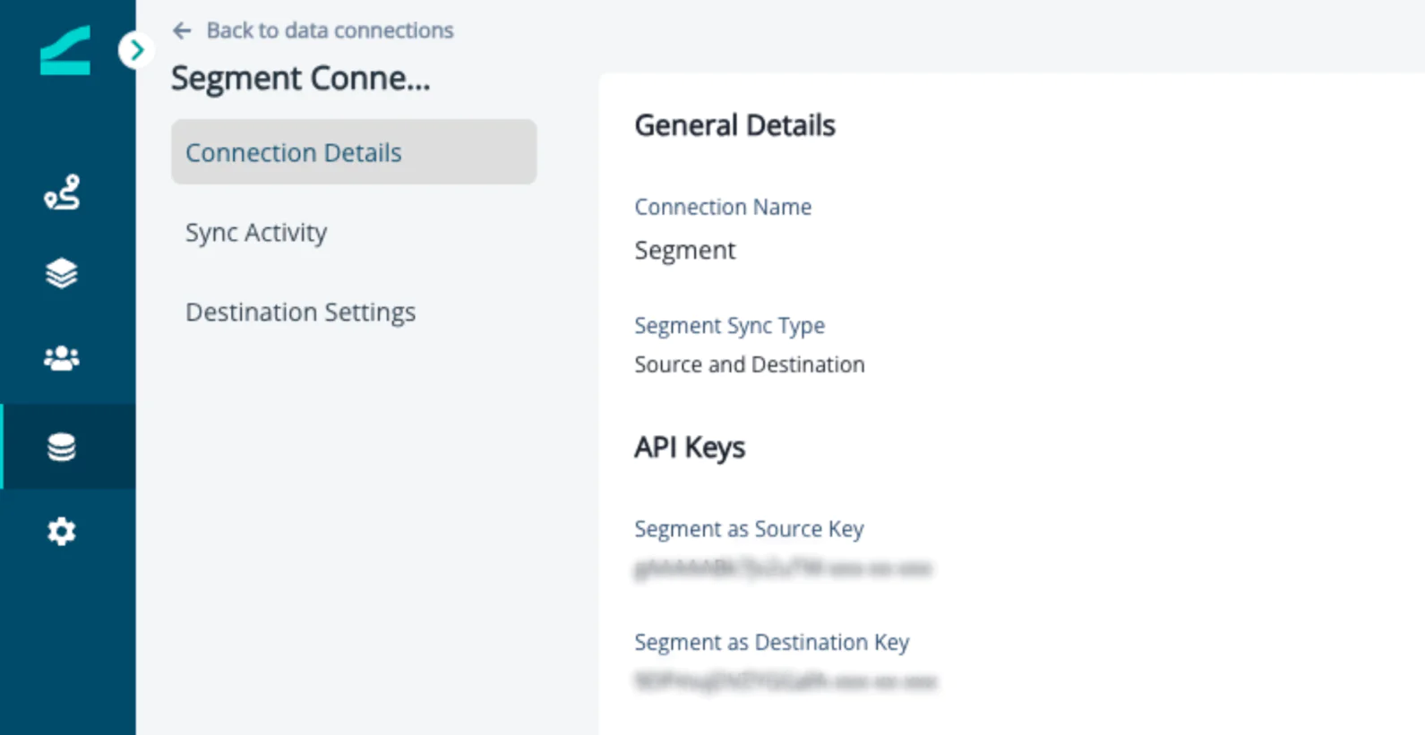Switch to the Sync Activity tab

pyautogui.click(x=256, y=233)
